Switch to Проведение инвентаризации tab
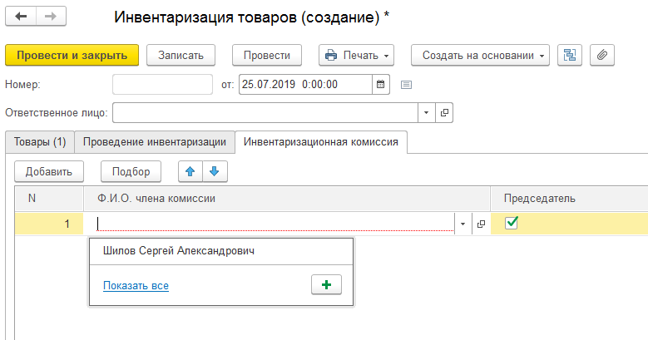648x340 pixels. [154, 142]
